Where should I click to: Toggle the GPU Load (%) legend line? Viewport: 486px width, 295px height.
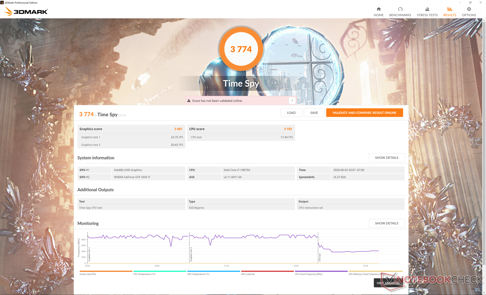click(x=267, y=273)
